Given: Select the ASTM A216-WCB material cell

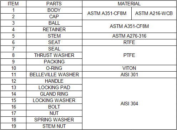Looking at the screenshot, I should click(x=154, y=13).
